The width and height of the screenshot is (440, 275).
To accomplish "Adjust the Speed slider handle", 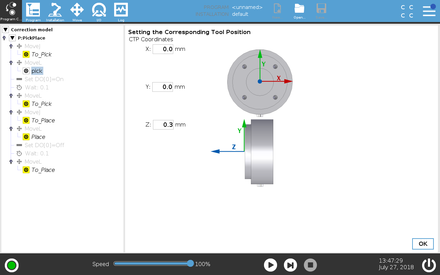I will coord(190,264).
